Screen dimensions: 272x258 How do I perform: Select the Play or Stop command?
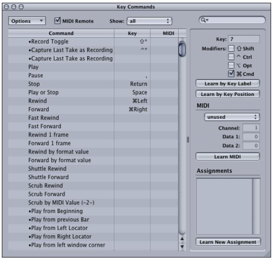click(x=93, y=92)
